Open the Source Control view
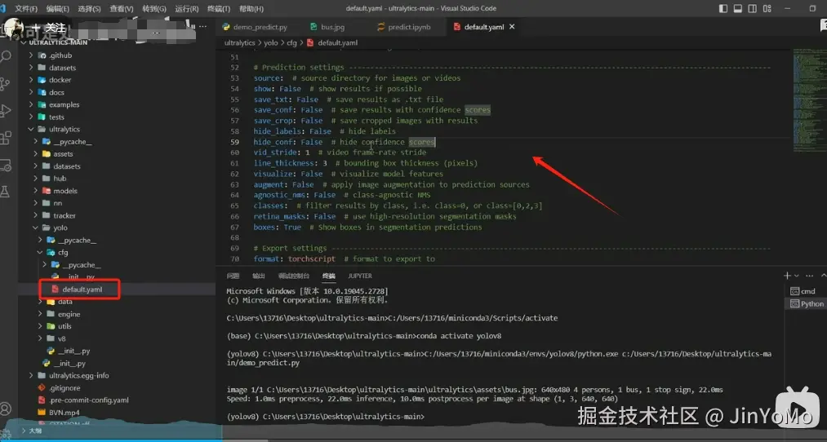Screen dimensions: 827x442 pos(5,84)
